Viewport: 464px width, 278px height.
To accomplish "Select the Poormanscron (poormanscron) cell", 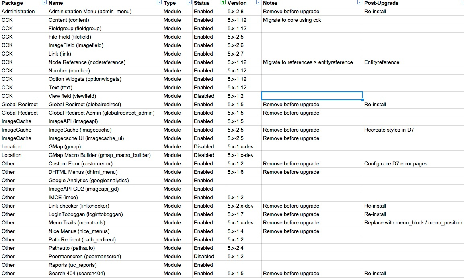I will (x=105, y=256).
